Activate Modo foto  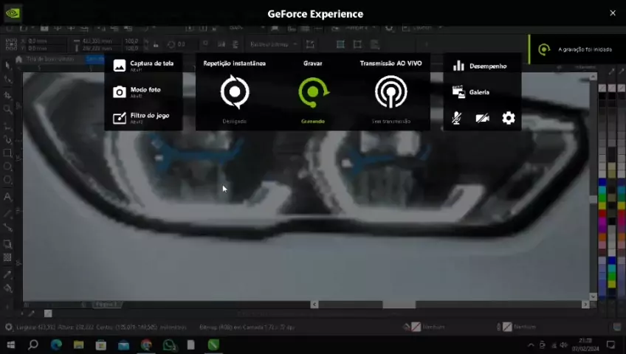pos(139,91)
